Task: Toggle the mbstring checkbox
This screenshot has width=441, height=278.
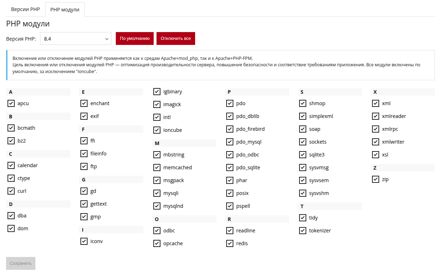Action: pos(157,155)
